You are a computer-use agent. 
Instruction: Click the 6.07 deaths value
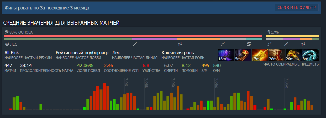click(169, 66)
